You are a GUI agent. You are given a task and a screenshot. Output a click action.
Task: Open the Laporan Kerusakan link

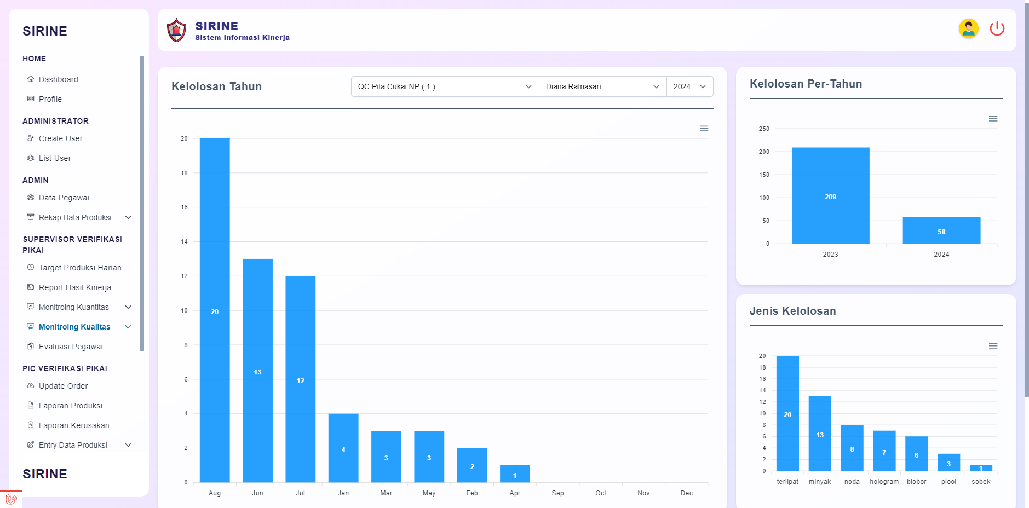click(74, 425)
